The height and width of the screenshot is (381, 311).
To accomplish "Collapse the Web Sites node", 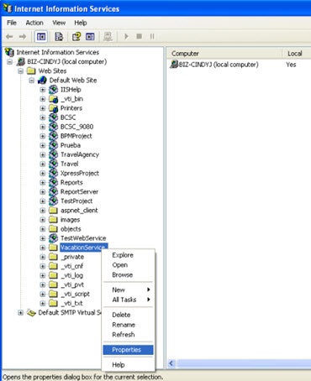I will pos(21,71).
